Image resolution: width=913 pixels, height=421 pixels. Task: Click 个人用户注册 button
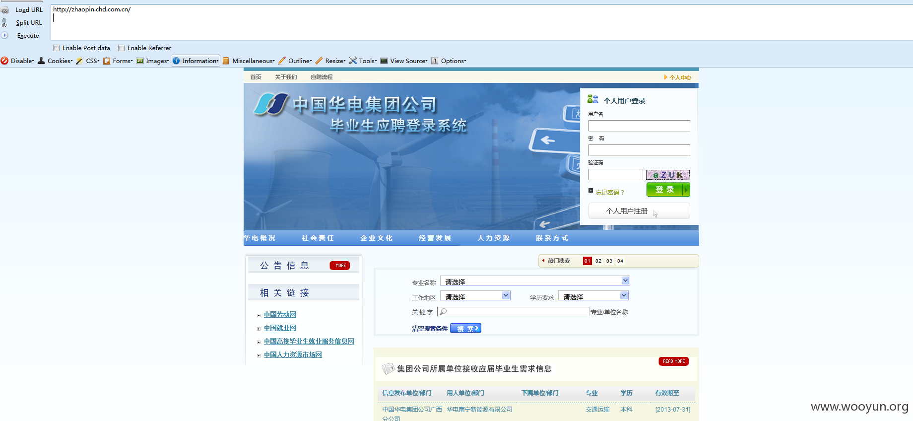pyautogui.click(x=639, y=210)
